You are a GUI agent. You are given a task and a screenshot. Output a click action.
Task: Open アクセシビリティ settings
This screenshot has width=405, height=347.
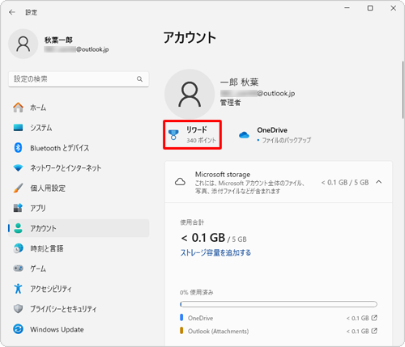click(x=79, y=289)
